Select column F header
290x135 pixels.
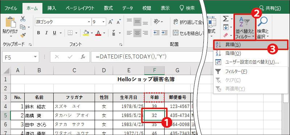(x=154, y=70)
